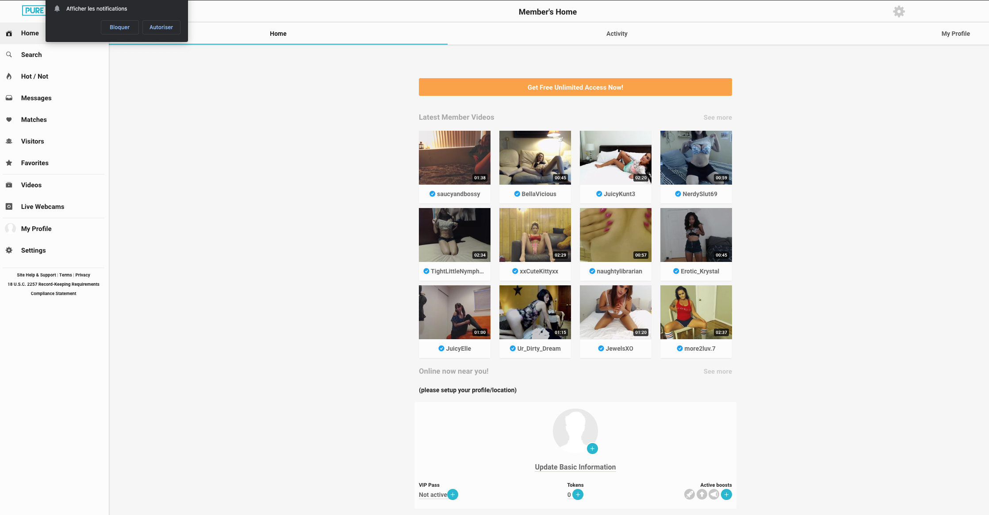Click the Matches heart icon
989x515 pixels.
(9, 120)
